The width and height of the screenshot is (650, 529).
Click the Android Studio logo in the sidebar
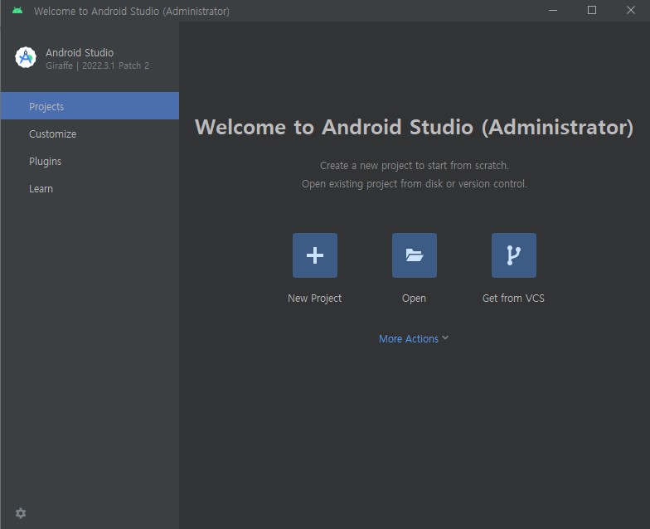click(x=26, y=57)
